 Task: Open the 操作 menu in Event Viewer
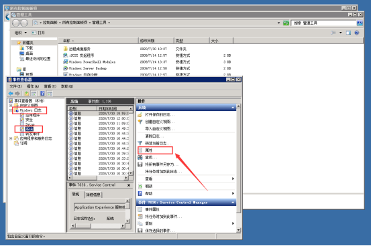pos(33,86)
